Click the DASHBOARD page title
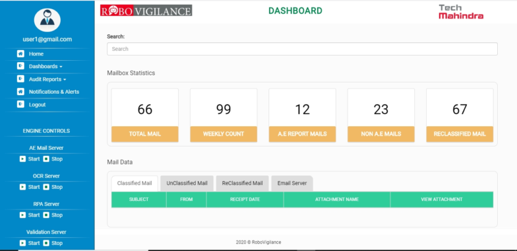 295,11
